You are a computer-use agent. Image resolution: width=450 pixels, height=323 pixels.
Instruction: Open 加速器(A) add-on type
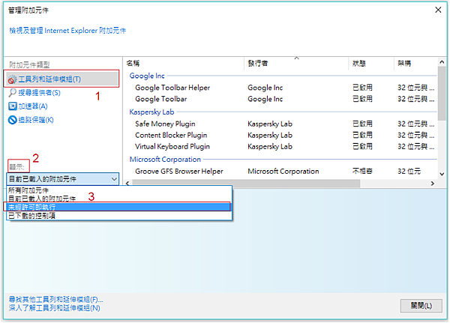pyautogui.click(x=33, y=106)
